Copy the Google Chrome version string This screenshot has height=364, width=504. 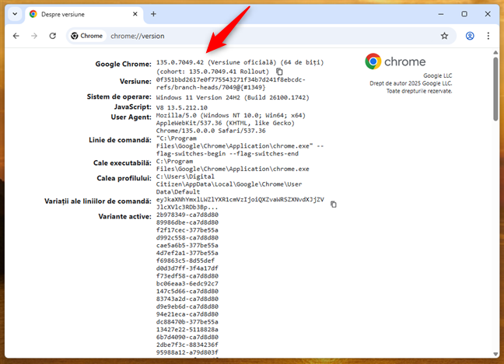pyautogui.click(x=279, y=72)
